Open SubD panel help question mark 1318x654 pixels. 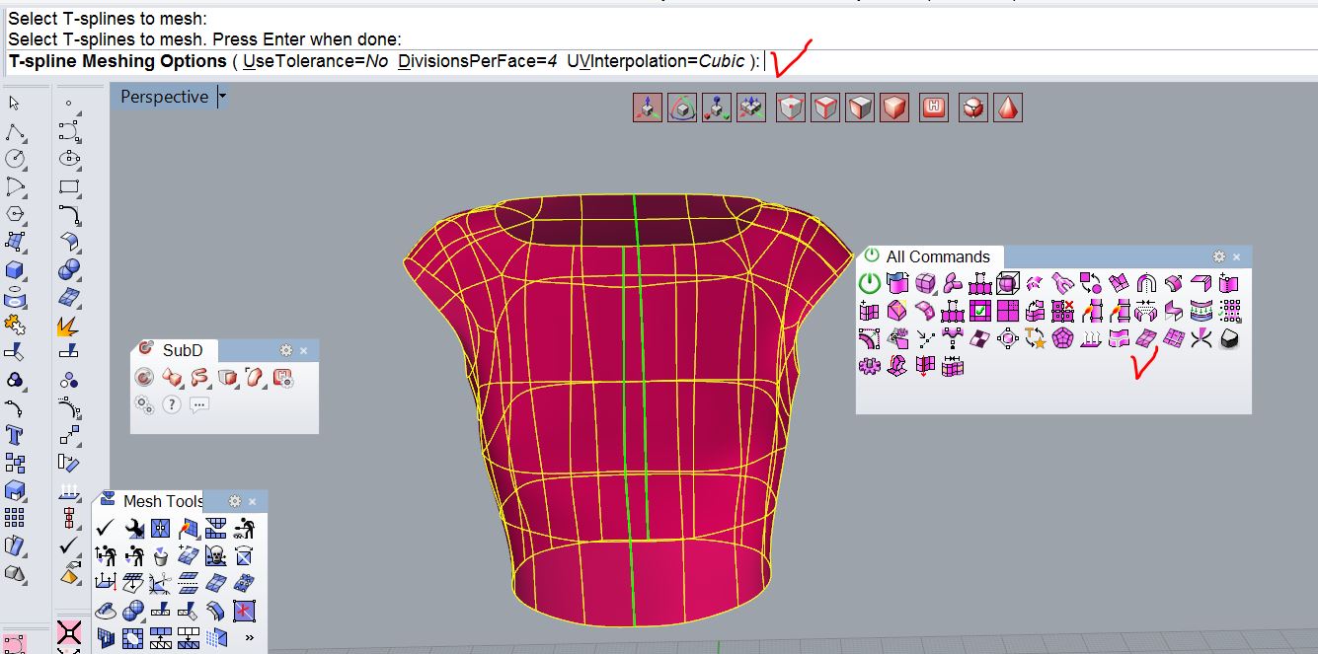coord(172,404)
